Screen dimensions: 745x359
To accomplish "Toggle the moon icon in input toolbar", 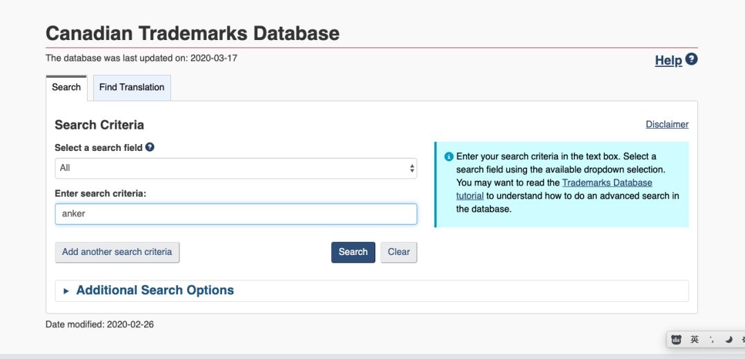I will (728, 339).
